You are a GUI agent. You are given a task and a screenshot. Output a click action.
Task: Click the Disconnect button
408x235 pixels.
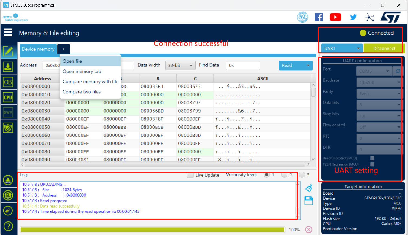coord(384,48)
